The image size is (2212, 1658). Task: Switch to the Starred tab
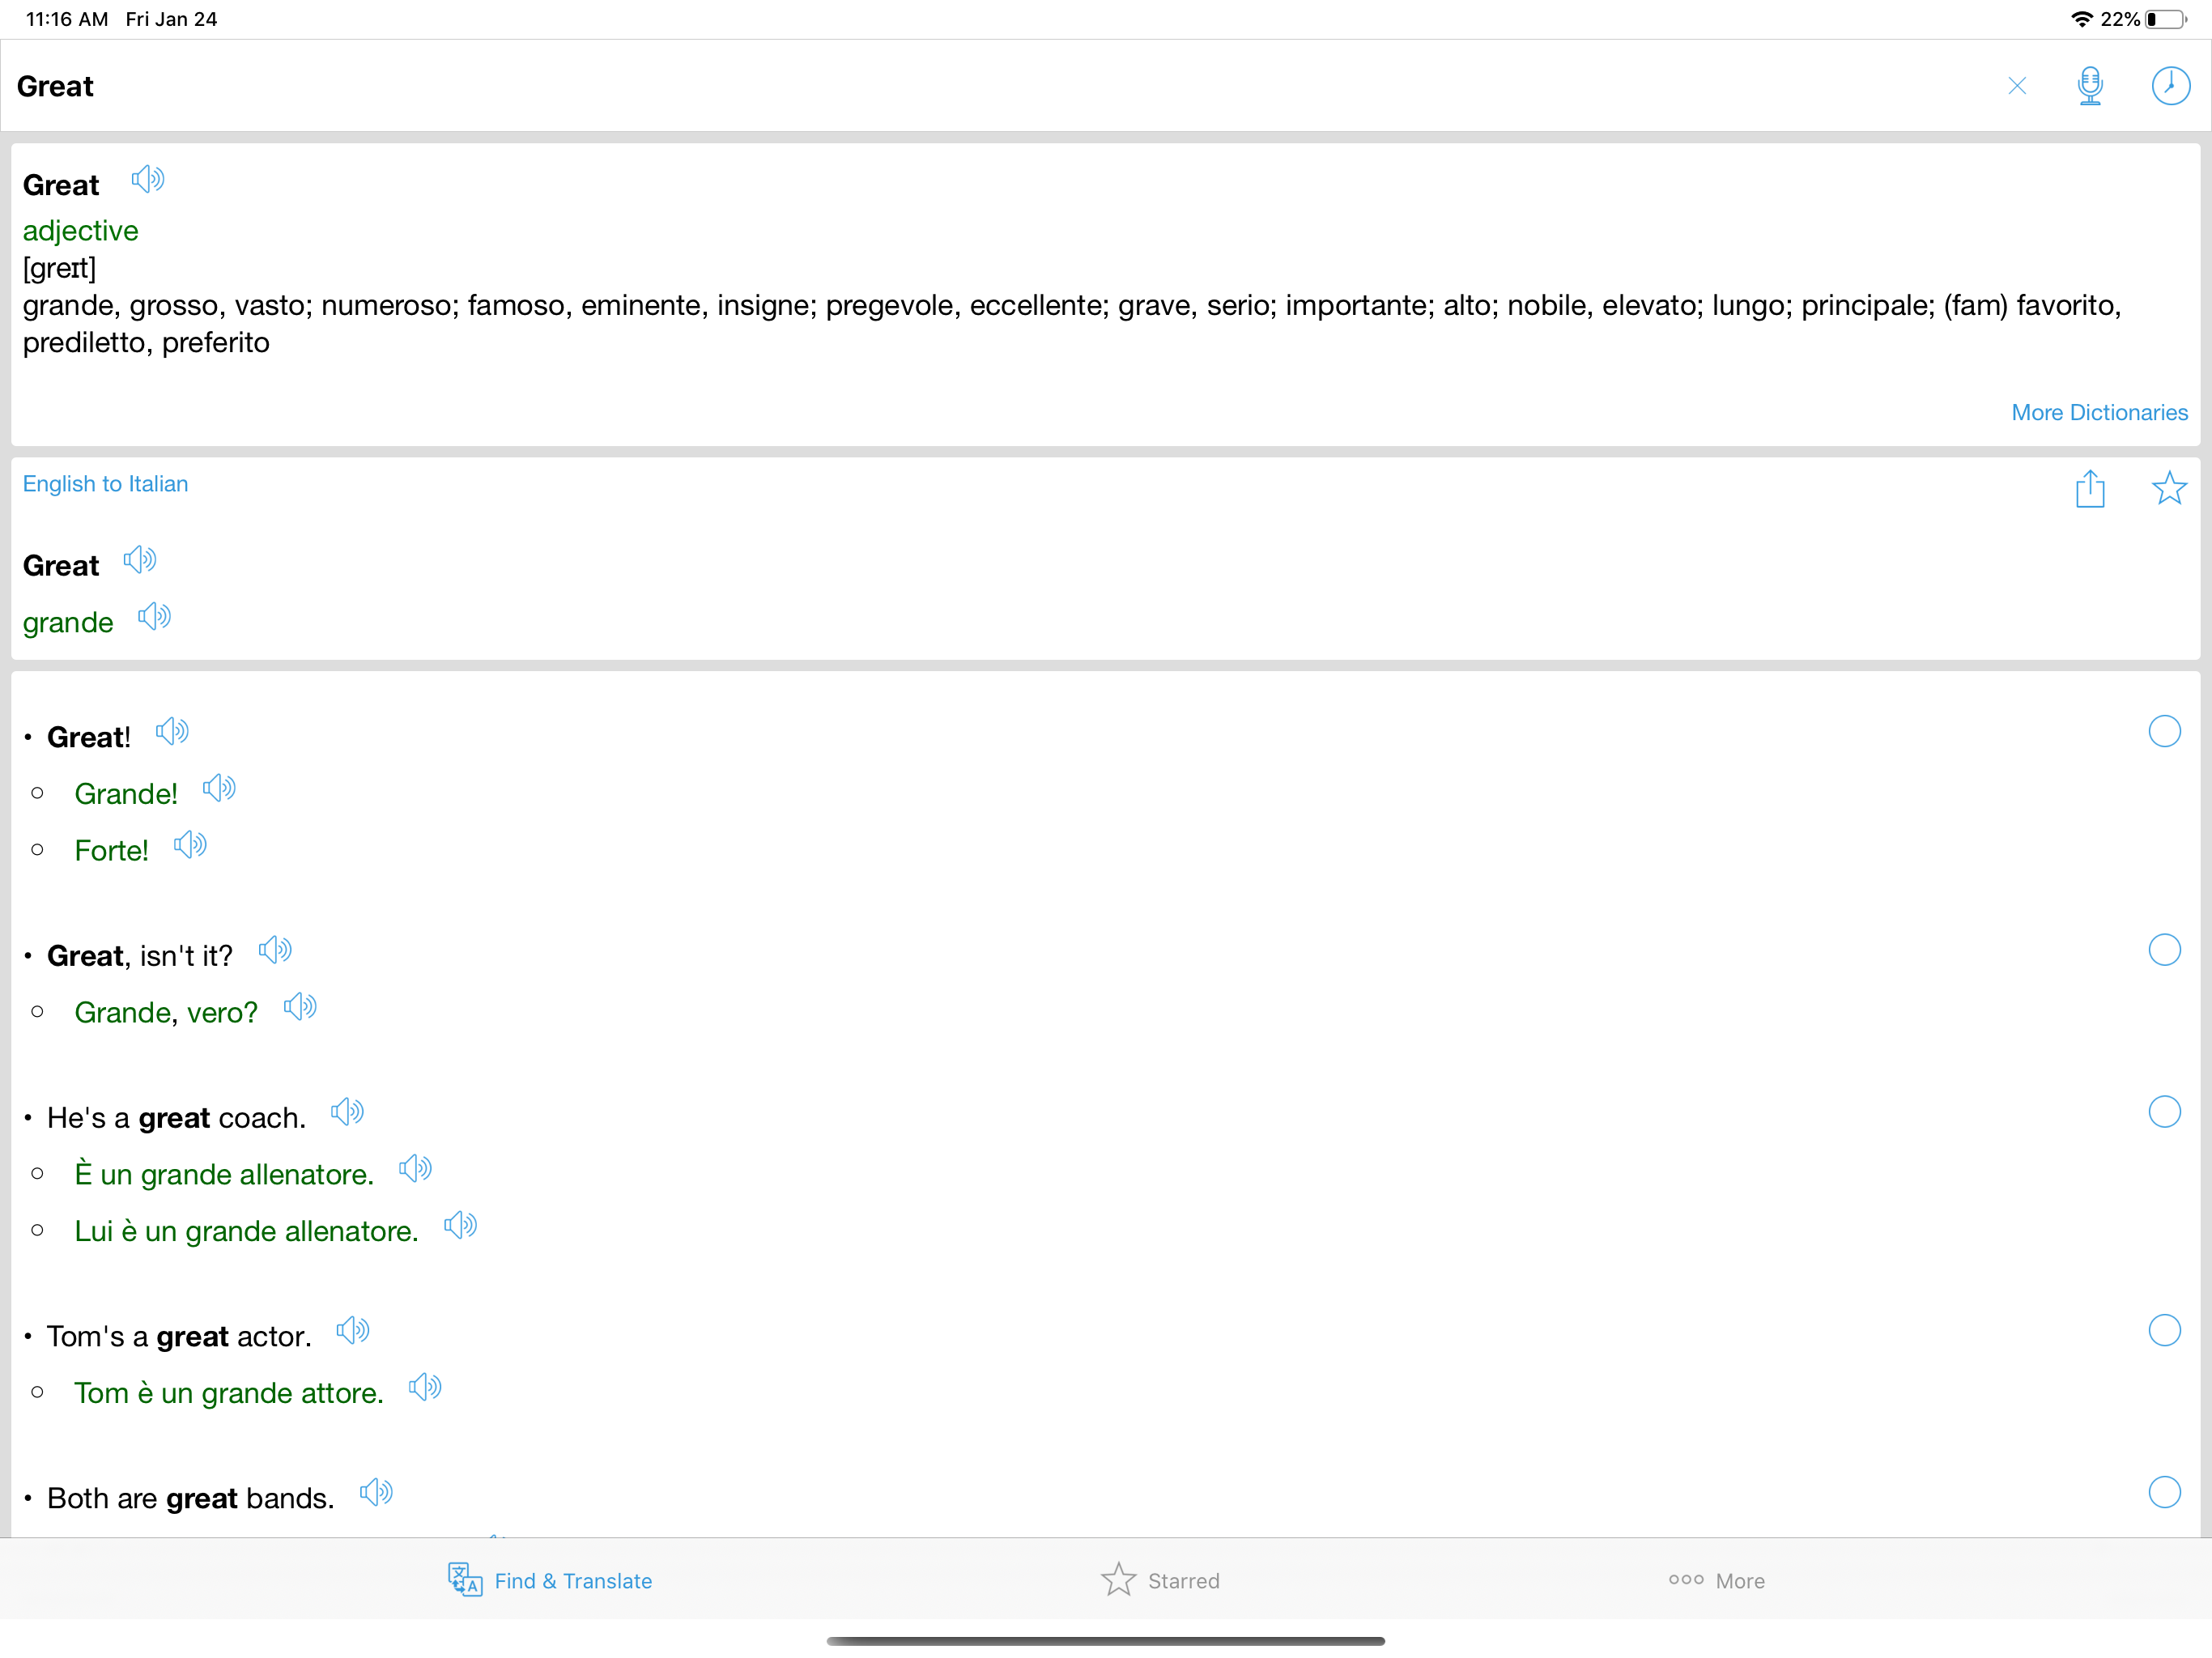tap(1159, 1580)
